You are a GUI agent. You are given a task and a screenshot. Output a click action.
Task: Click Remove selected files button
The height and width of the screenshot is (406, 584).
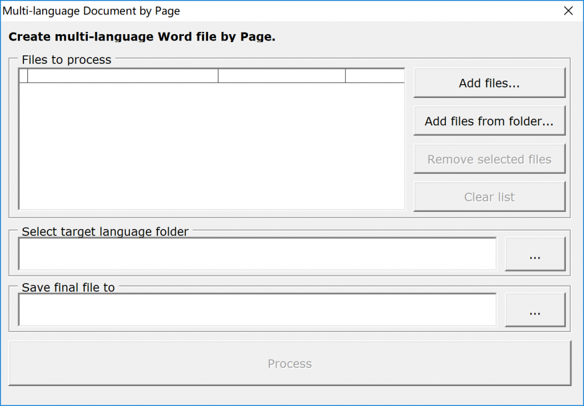[x=489, y=159]
